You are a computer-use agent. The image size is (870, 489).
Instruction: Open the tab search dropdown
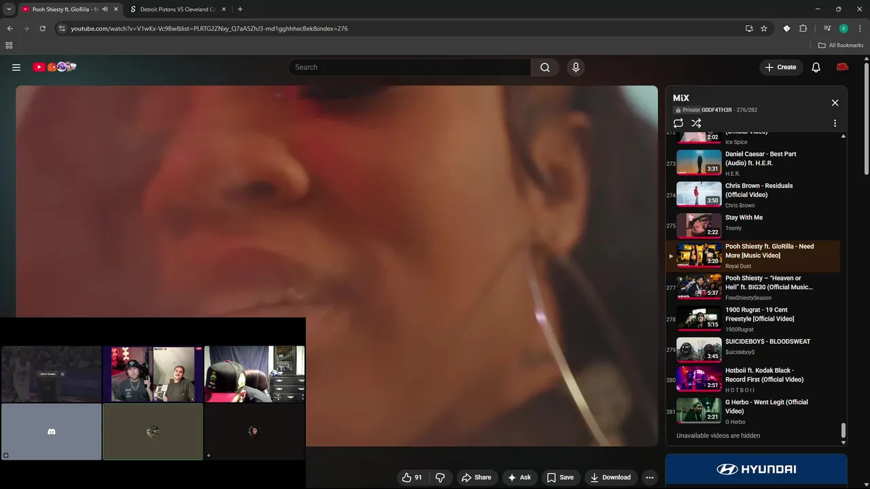point(9,10)
